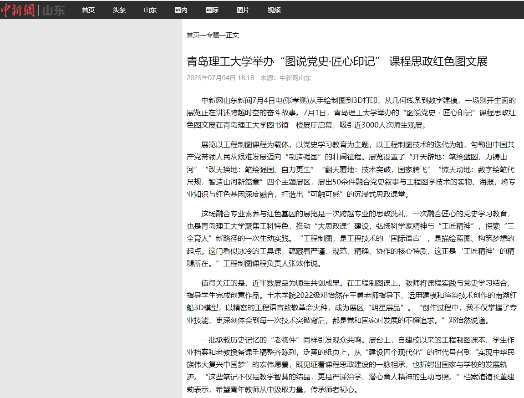Click 专题 in the breadcrumb trail
524x398 pixels.
pyautogui.click(x=213, y=35)
